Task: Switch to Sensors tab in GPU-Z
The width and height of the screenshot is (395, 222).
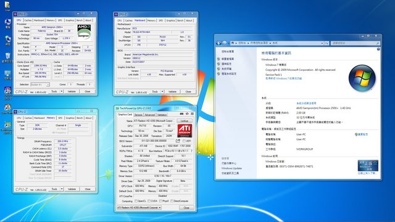Action: (138, 115)
